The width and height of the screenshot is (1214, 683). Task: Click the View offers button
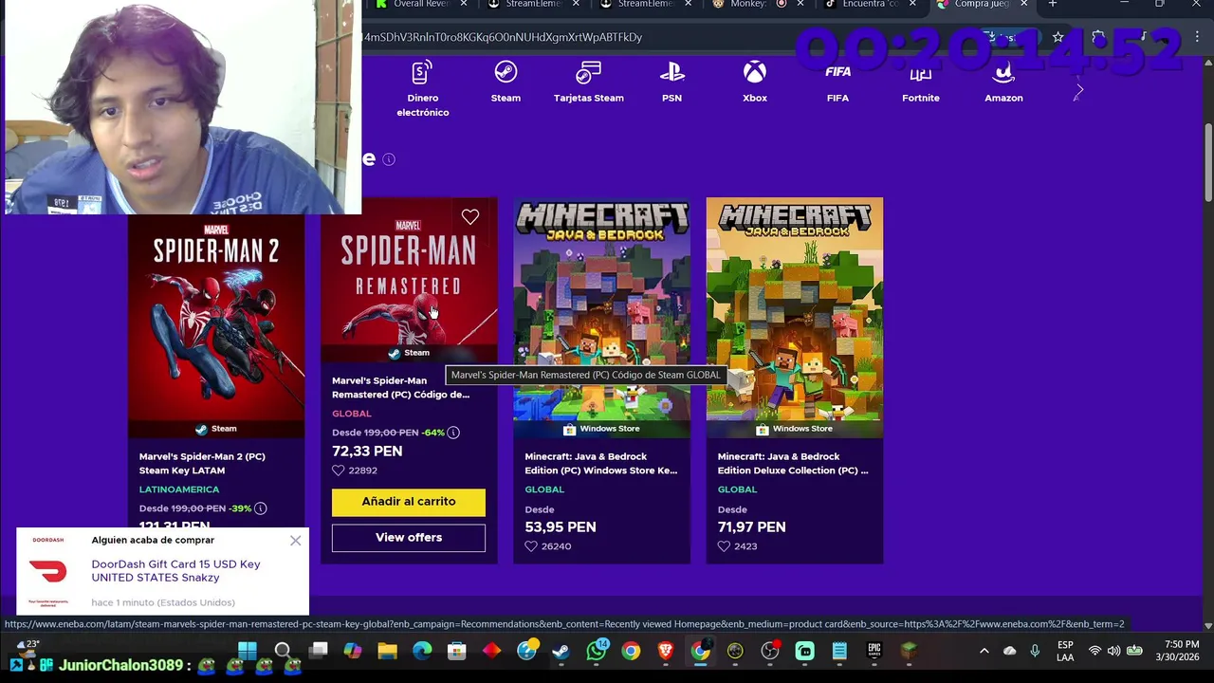tap(409, 538)
